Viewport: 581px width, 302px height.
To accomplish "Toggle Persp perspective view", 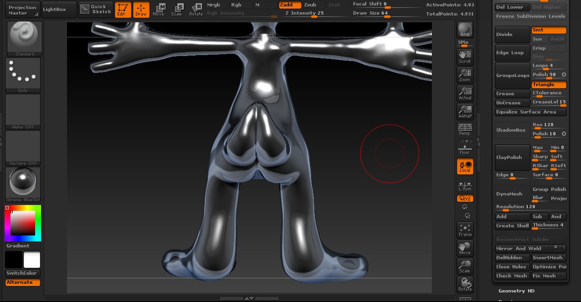I will (465, 130).
